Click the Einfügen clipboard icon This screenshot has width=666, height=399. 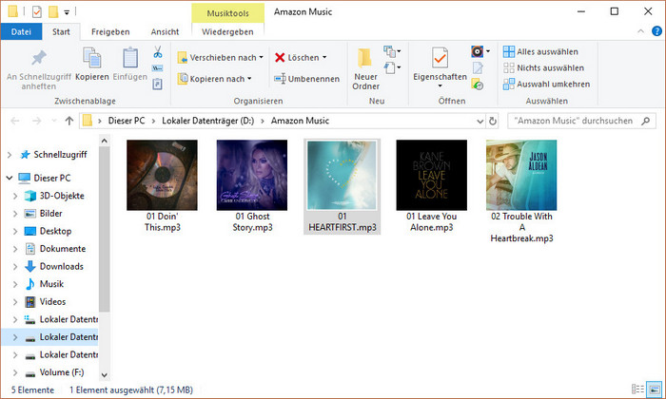coord(130,58)
